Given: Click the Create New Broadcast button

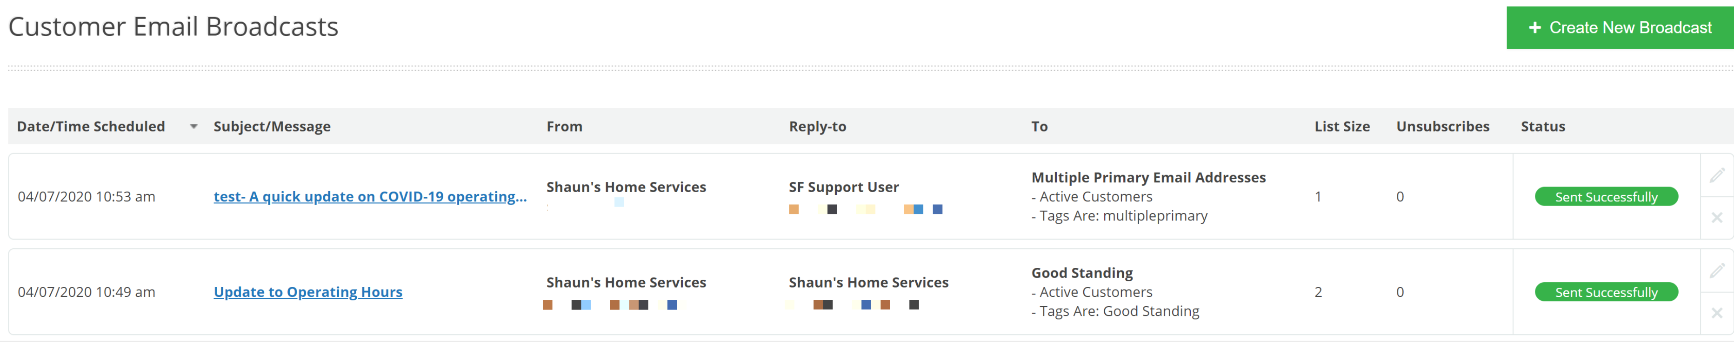Looking at the screenshot, I should 1620,27.
